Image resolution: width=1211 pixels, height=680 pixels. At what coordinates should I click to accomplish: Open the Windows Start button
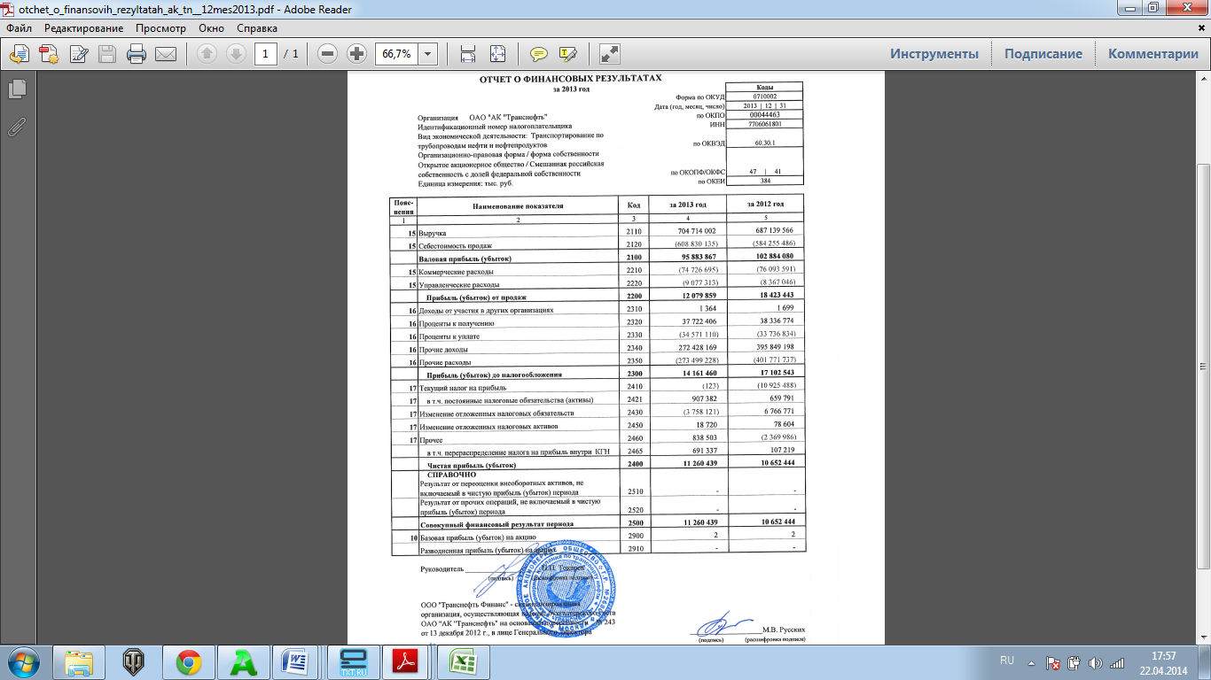click(x=24, y=661)
